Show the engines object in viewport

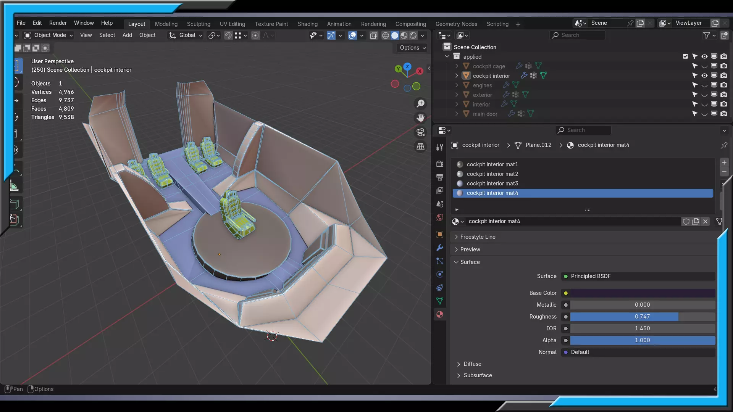click(704, 85)
